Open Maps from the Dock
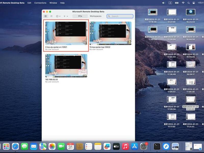The width and height of the screenshot is (204, 153). pos(43,146)
